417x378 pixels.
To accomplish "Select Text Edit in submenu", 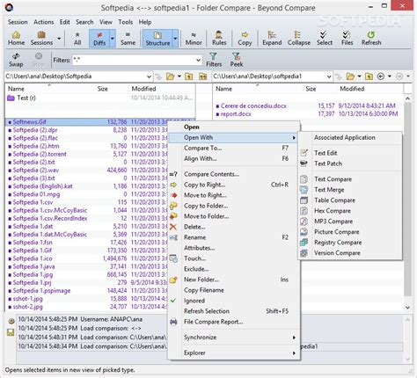I will coord(350,153).
